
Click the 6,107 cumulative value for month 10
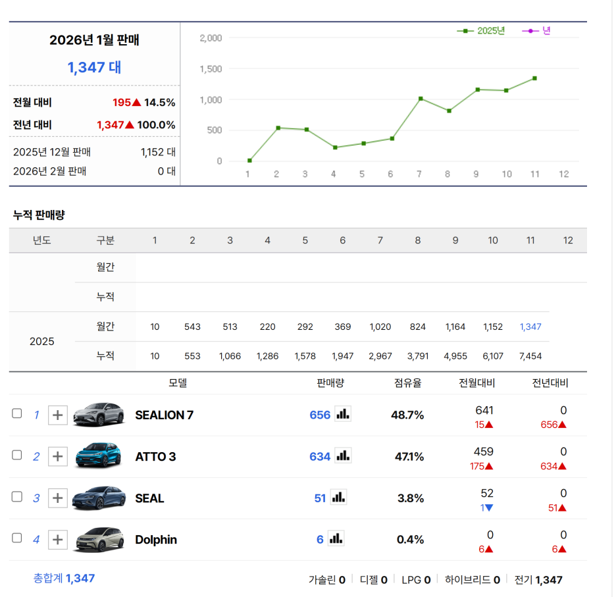[493, 356]
